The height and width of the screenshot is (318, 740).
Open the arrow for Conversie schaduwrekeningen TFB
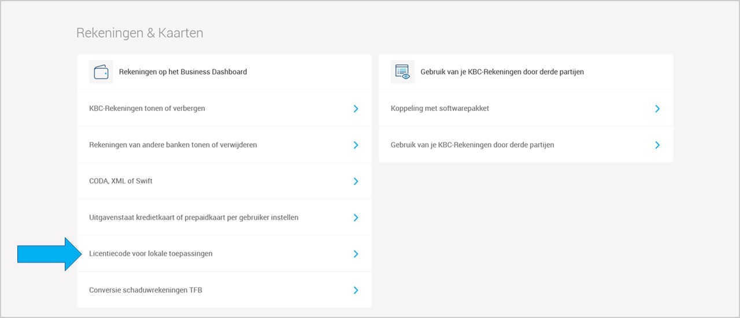pyautogui.click(x=356, y=290)
